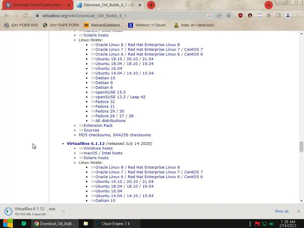Screen dimensions: 304x228
Task: Open File Explorer from taskbar
Action: click(x=86, y=224)
